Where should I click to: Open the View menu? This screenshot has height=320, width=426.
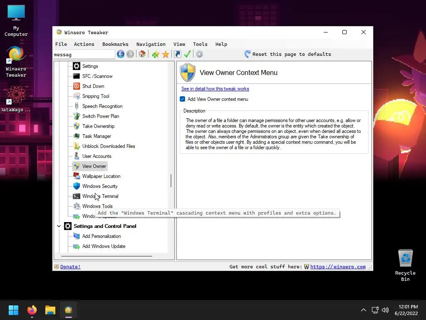pos(179,44)
